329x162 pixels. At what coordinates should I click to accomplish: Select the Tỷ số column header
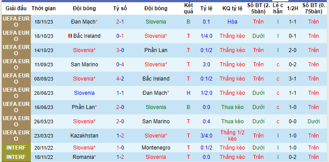[120, 8]
